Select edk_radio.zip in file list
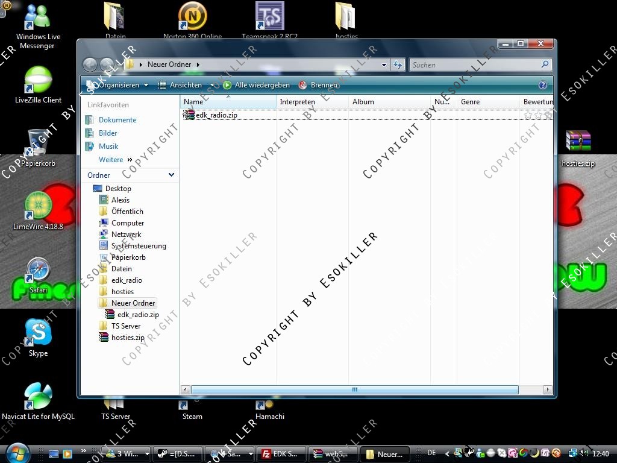The image size is (617, 463). tap(216, 115)
